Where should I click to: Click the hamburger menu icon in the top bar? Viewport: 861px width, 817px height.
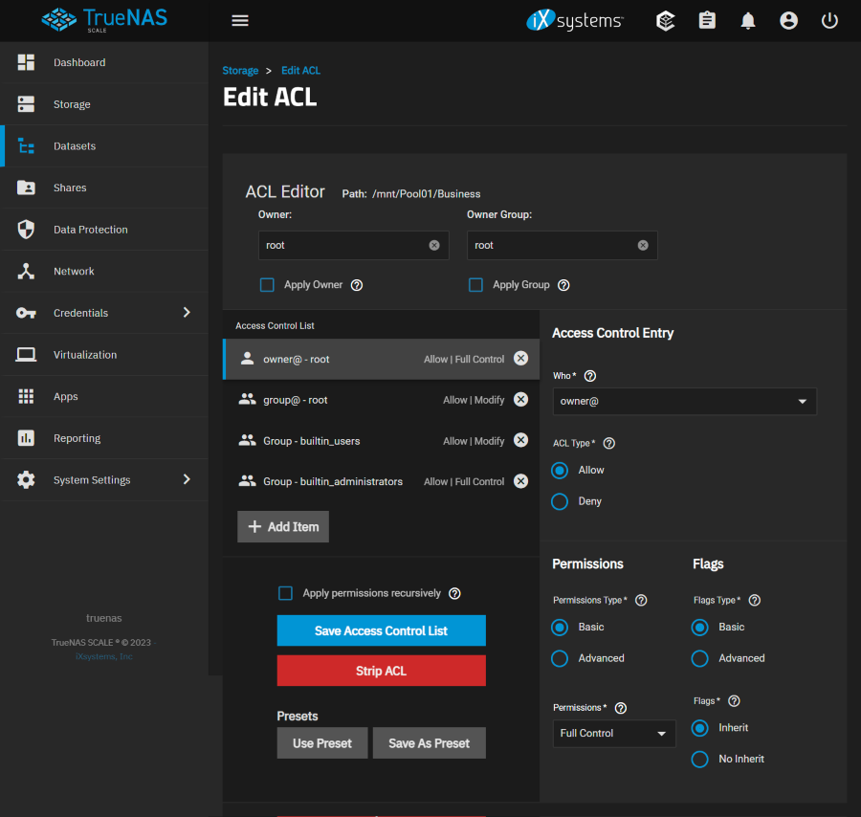pyautogui.click(x=240, y=20)
